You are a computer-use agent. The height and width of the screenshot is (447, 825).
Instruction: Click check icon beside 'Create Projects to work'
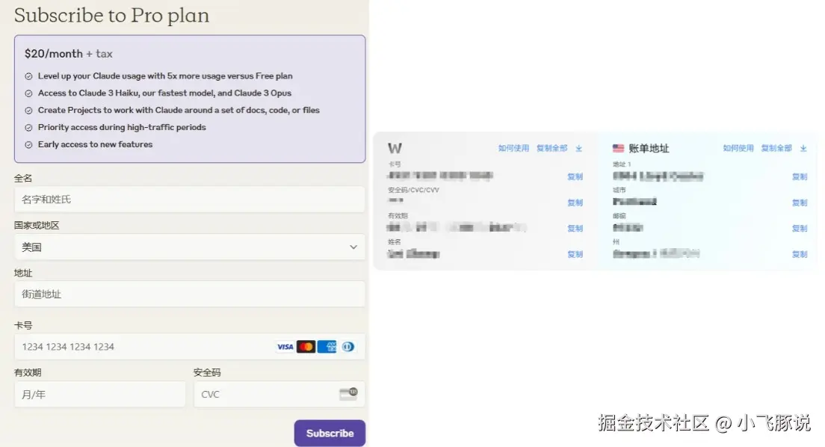click(x=28, y=111)
